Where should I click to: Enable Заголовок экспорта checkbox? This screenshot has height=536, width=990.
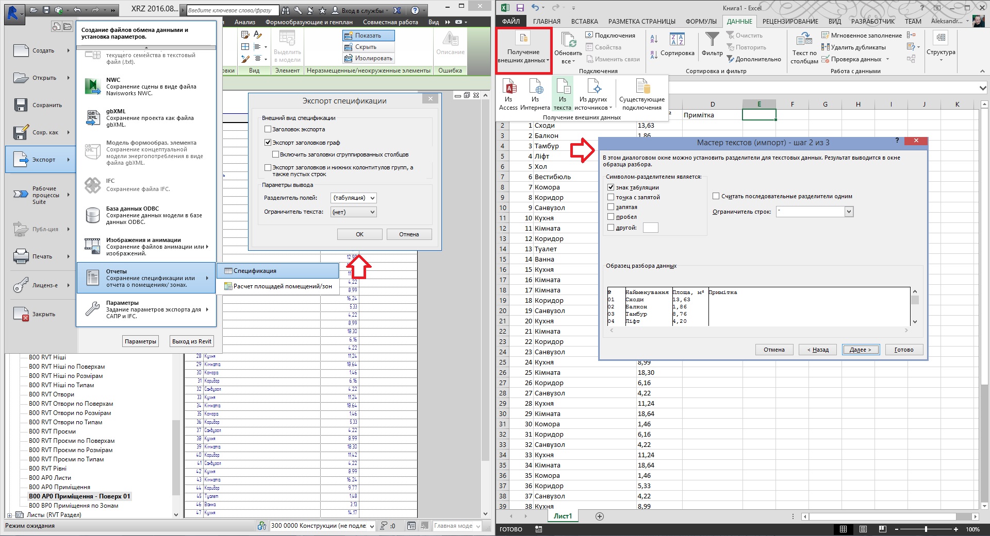[x=268, y=129]
